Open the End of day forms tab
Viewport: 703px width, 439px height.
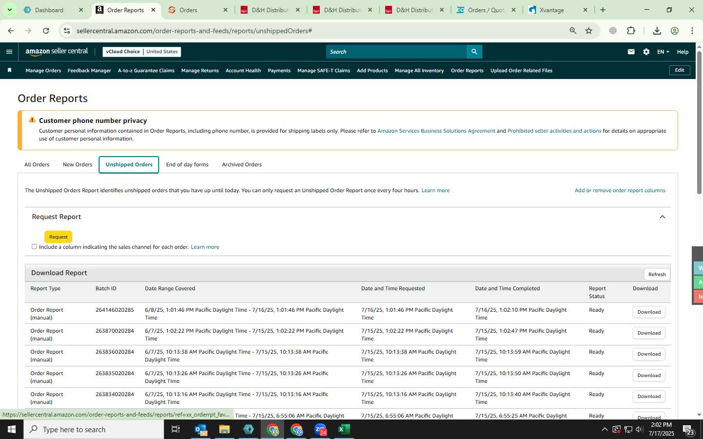[x=187, y=165]
